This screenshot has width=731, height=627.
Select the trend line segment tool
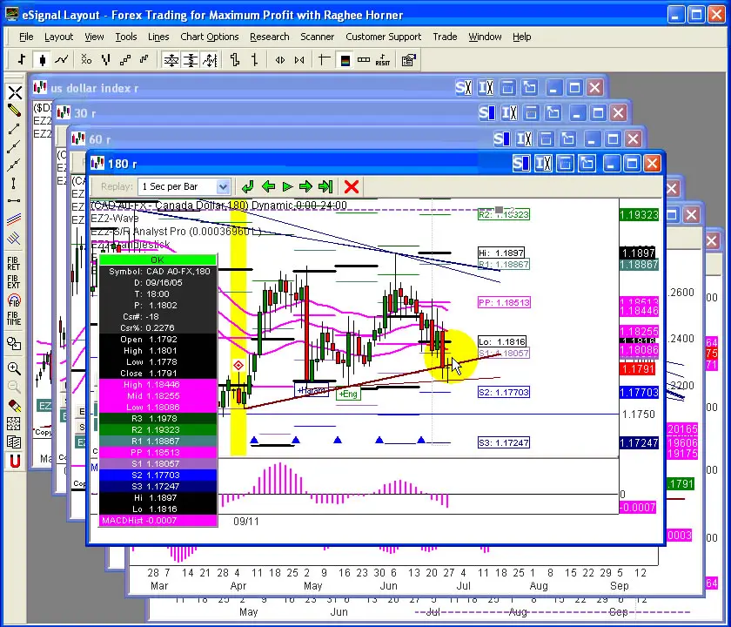(x=14, y=129)
